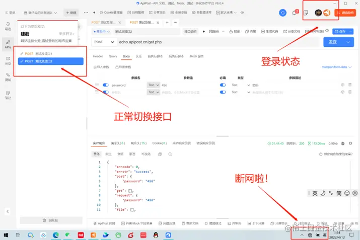Click the Windows Start button
Screen dimensions: 360x240
(6, 235)
